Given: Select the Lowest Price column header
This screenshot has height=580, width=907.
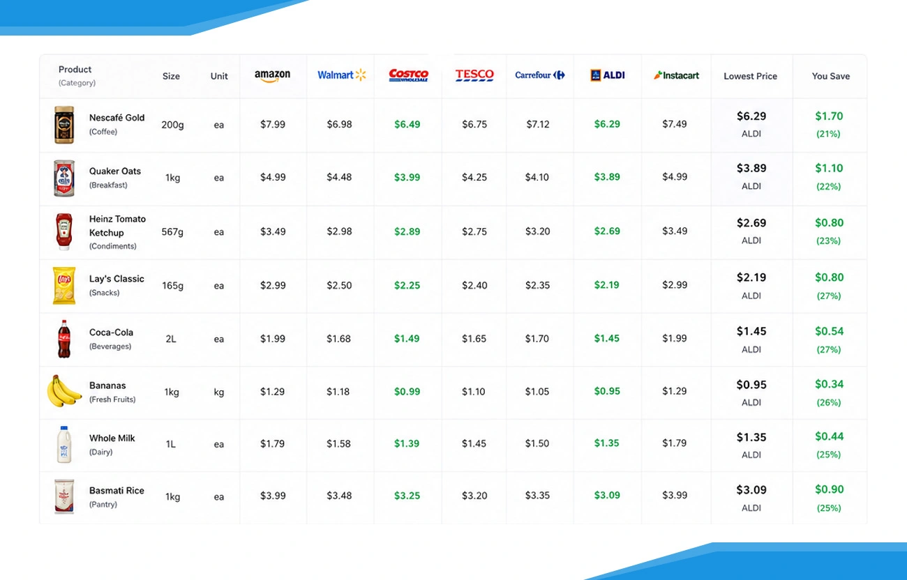Looking at the screenshot, I should point(751,76).
